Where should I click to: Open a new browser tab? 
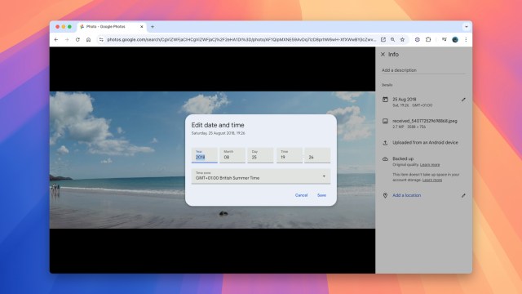[x=153, y=27]
